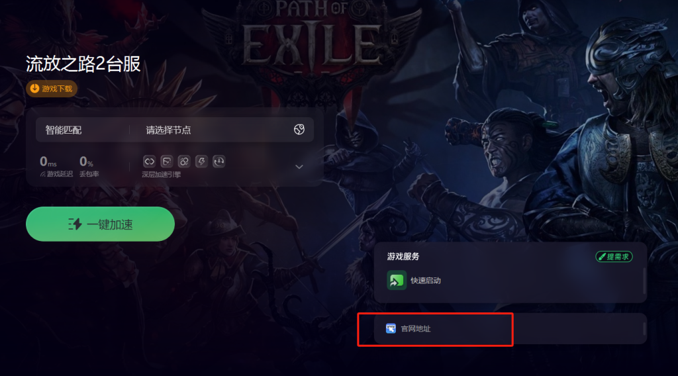This screenshot has height=376, width=678.
Task: Click the 丢包率 packet loss readout
Action: [x=89, y=166]
